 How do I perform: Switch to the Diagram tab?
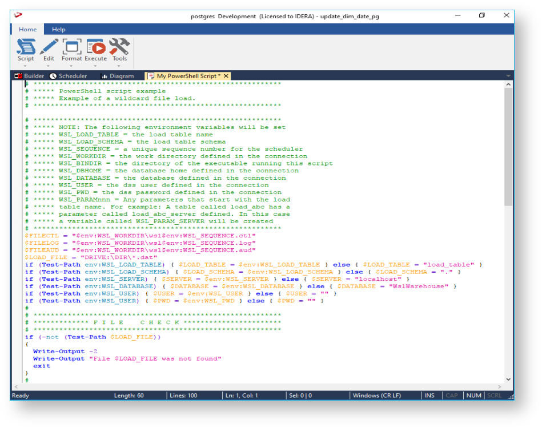point(118,76)
